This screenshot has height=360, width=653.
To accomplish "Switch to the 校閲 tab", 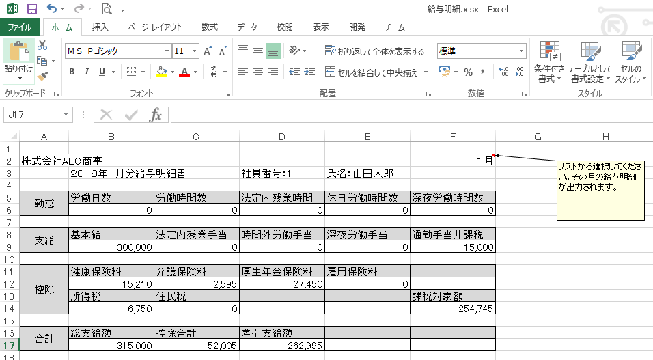I will [x=284, y=27].
